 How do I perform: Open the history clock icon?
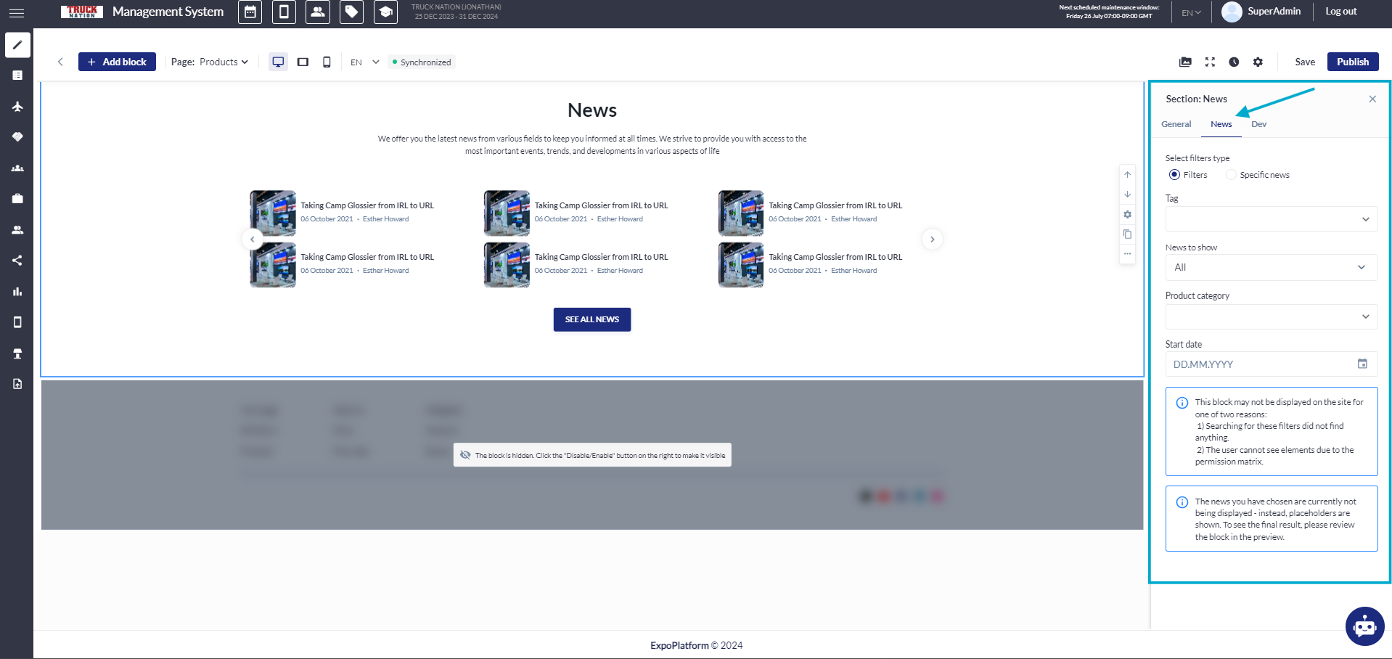tap(1234, 62)
